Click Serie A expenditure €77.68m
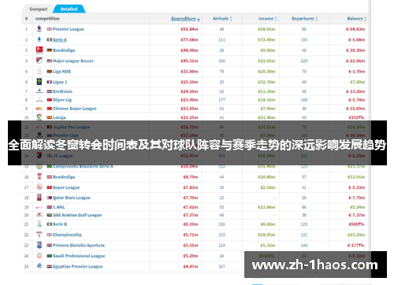The width and height of the screenshot is (394, 285). [x=189, y=40]
